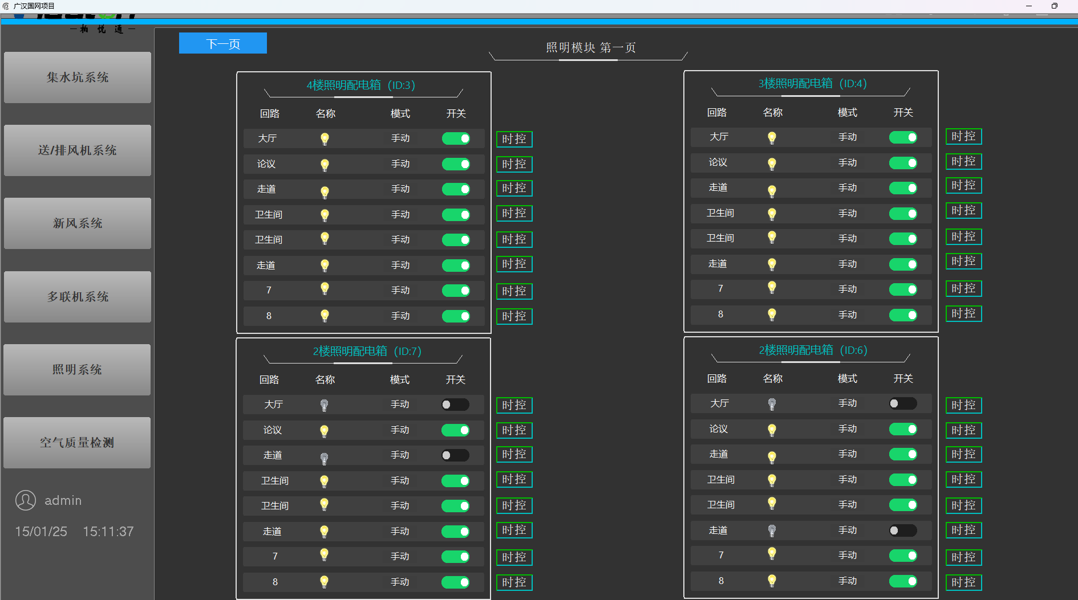Turn off row 8 switch in 3楼照明配电箱

click(903, 315)
